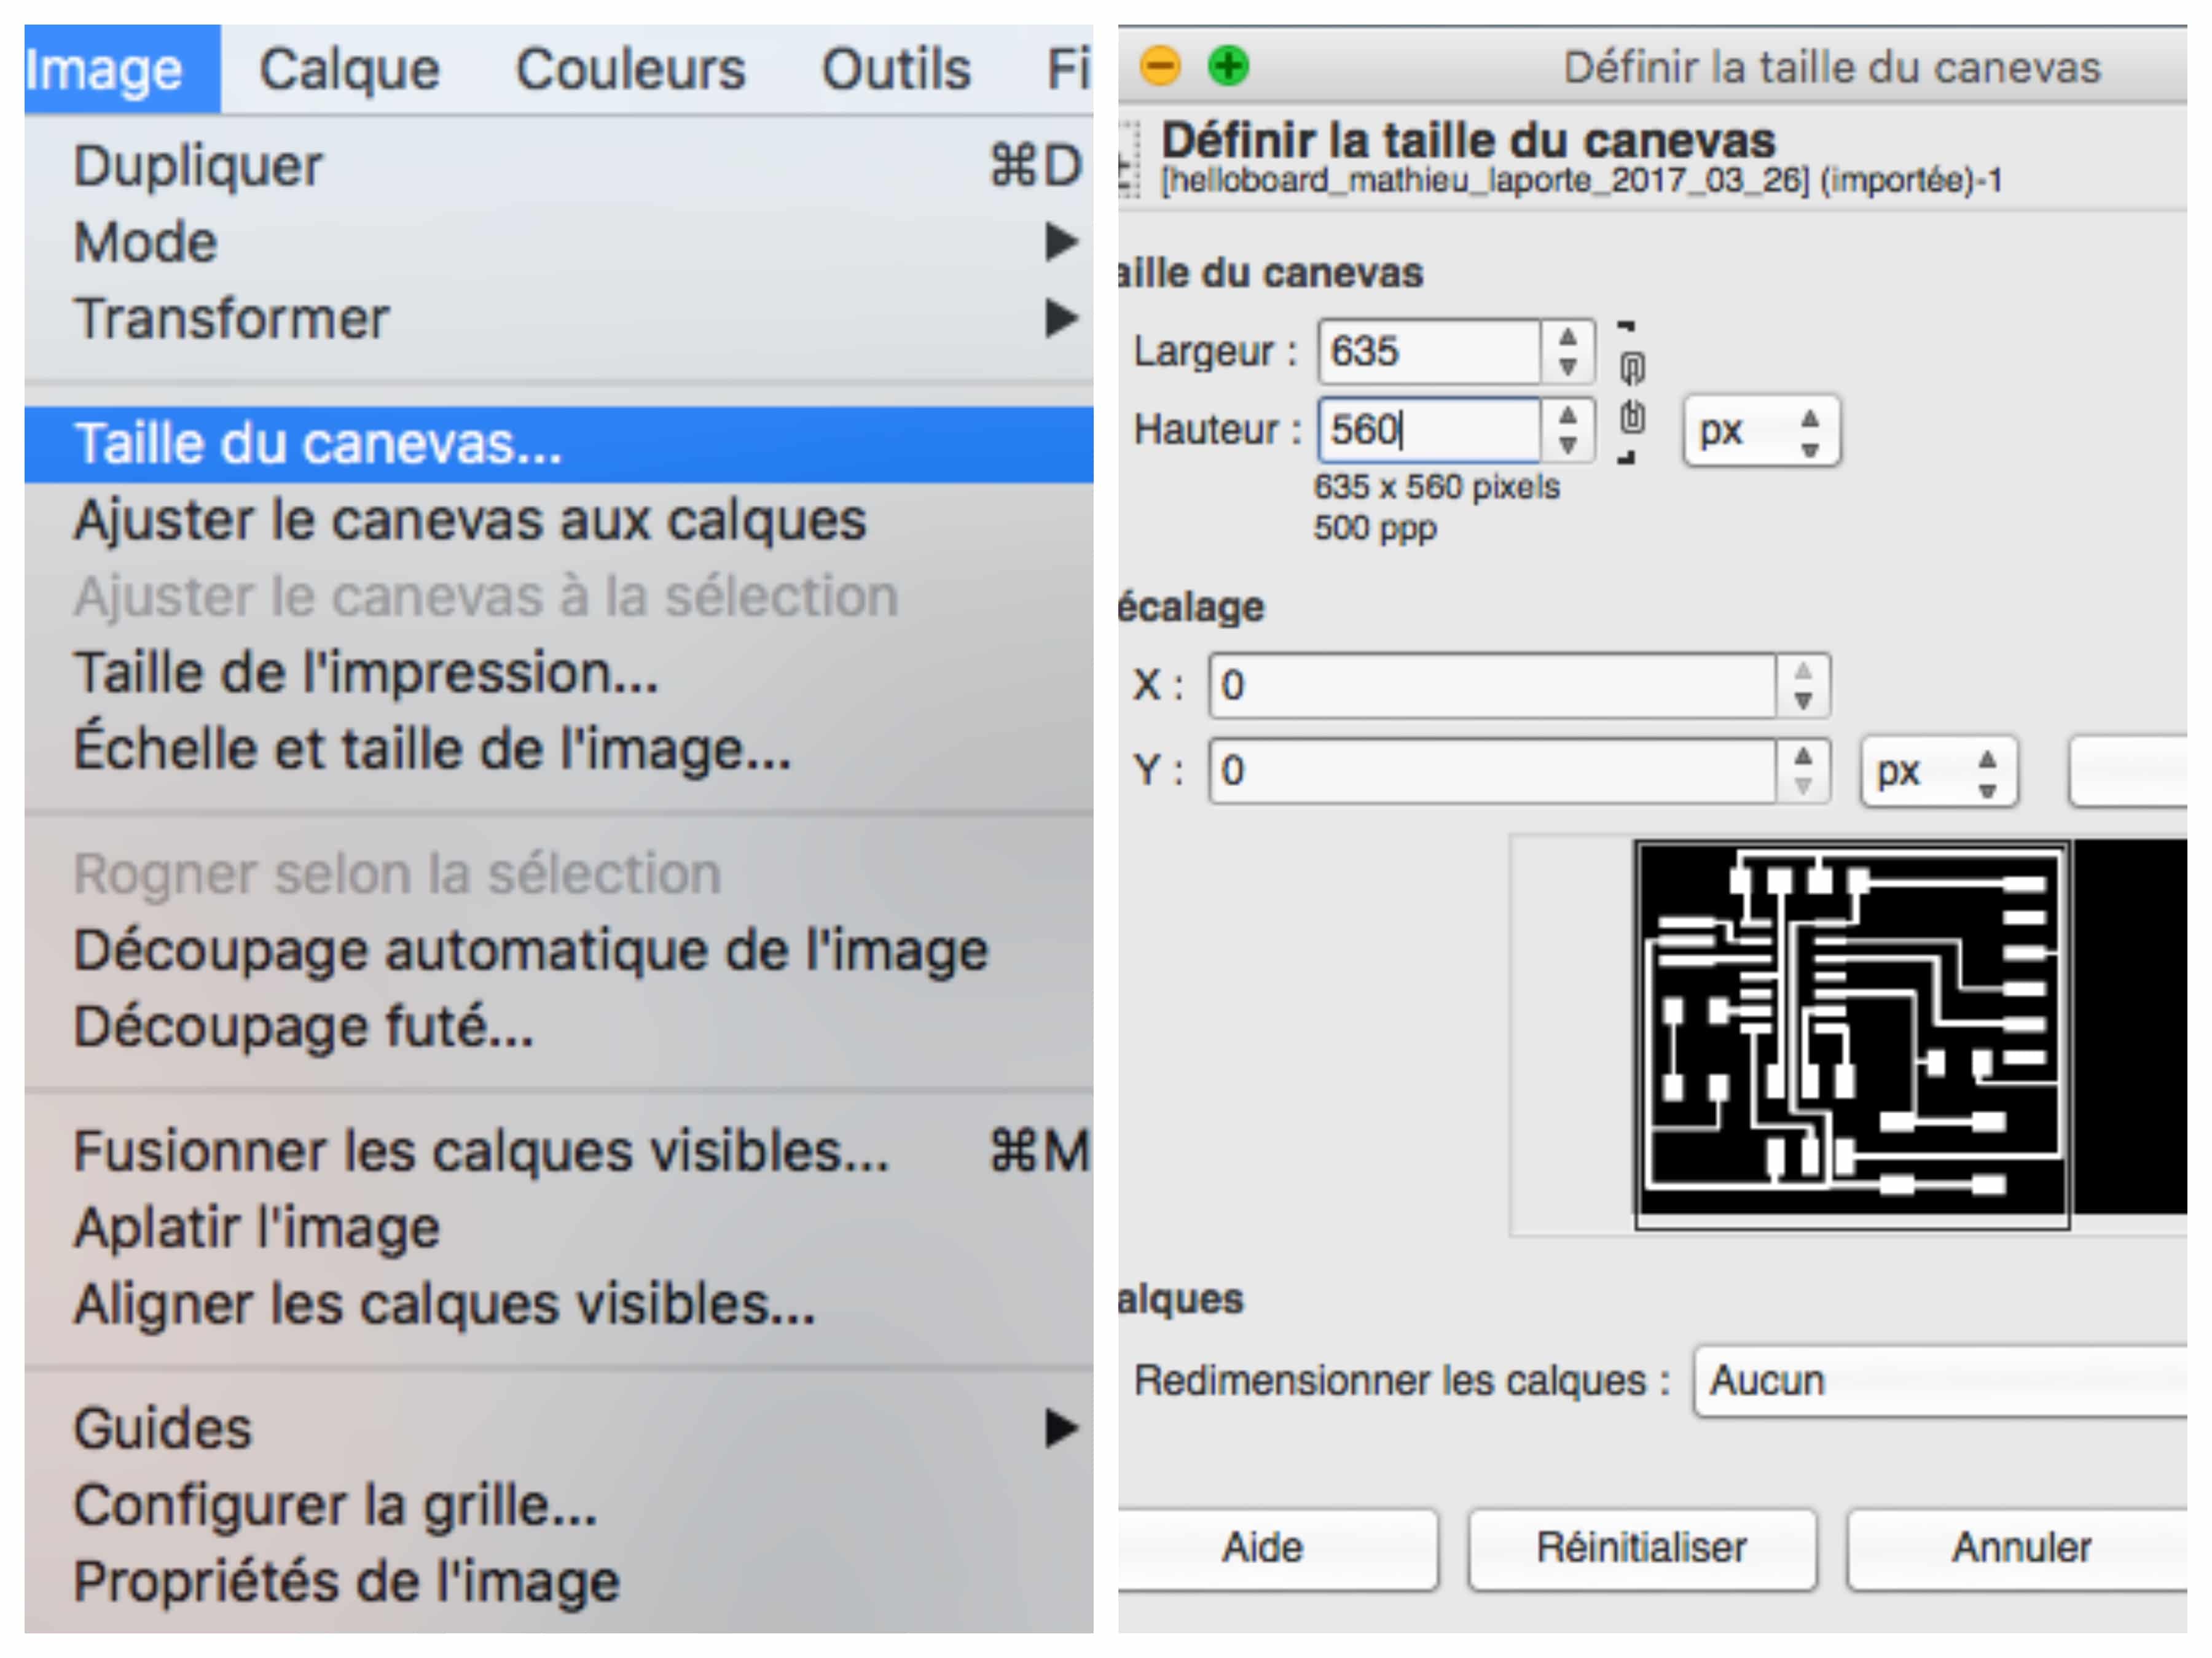Focus the Largeur input field

[x=1429, y=352]
